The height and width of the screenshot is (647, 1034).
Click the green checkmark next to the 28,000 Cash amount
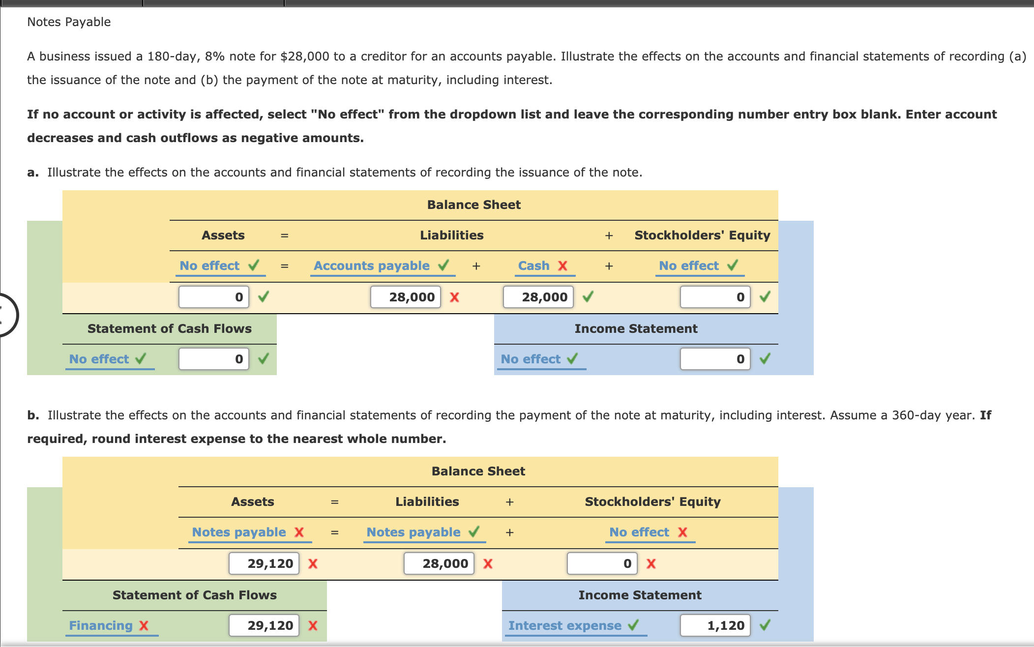click(588, 297)
